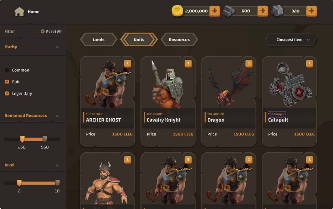Uncheck the Epic rarity filter
The height and width of the screenshot is (209, 333).
point(7,82)
